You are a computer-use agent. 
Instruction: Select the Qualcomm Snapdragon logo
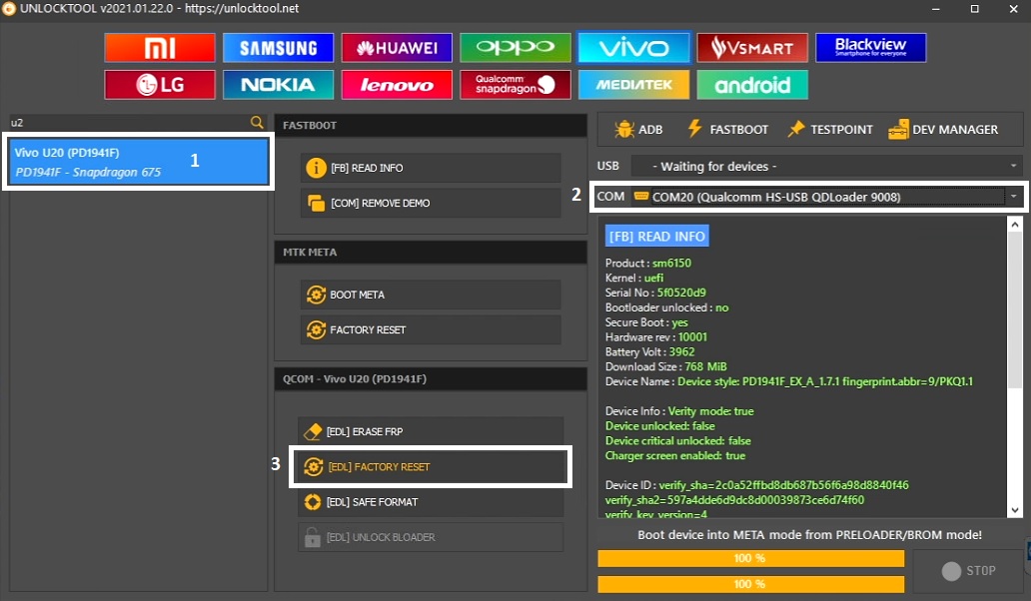tap(515, 85)
